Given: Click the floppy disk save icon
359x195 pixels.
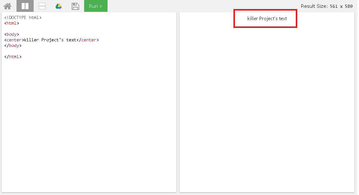Looking at the screenshot, I should 75,6.
